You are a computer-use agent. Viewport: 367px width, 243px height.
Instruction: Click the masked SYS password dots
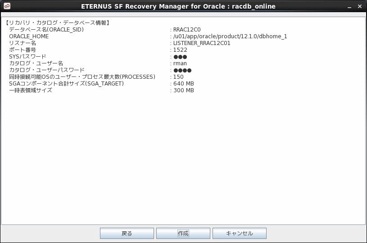(180, 57)
